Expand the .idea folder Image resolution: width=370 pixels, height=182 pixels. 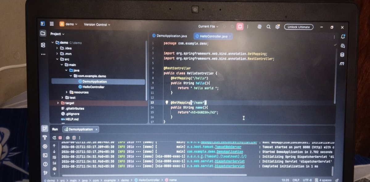(57, 48)
